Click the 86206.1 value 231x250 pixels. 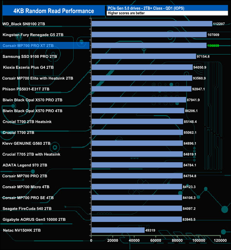coord(191,111)
